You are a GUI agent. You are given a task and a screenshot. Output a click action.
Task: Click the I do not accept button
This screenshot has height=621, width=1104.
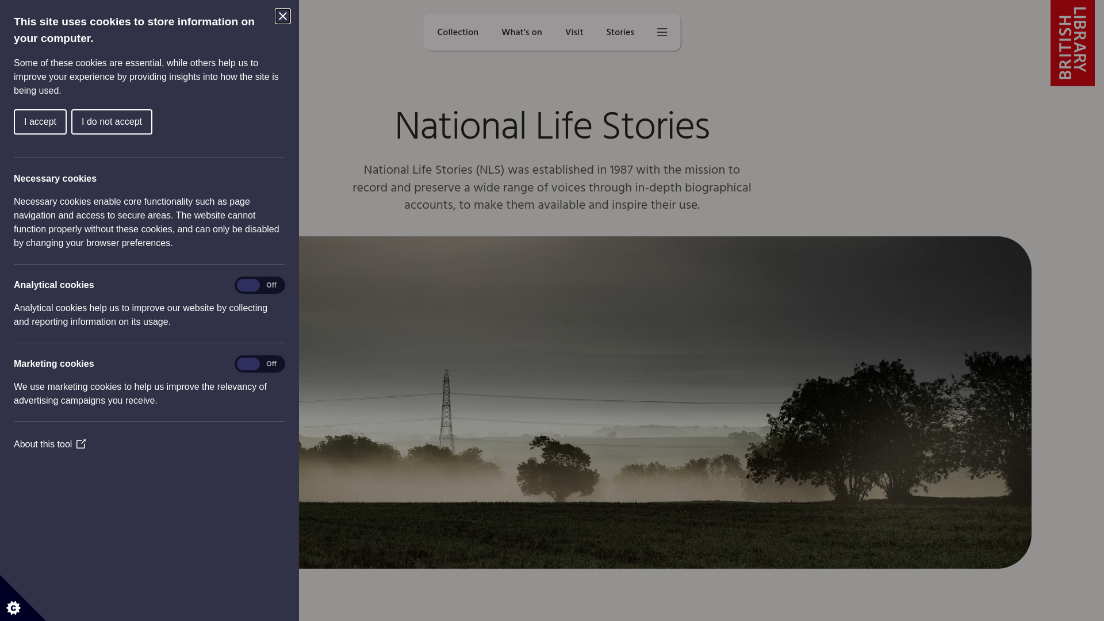(112, 122)
